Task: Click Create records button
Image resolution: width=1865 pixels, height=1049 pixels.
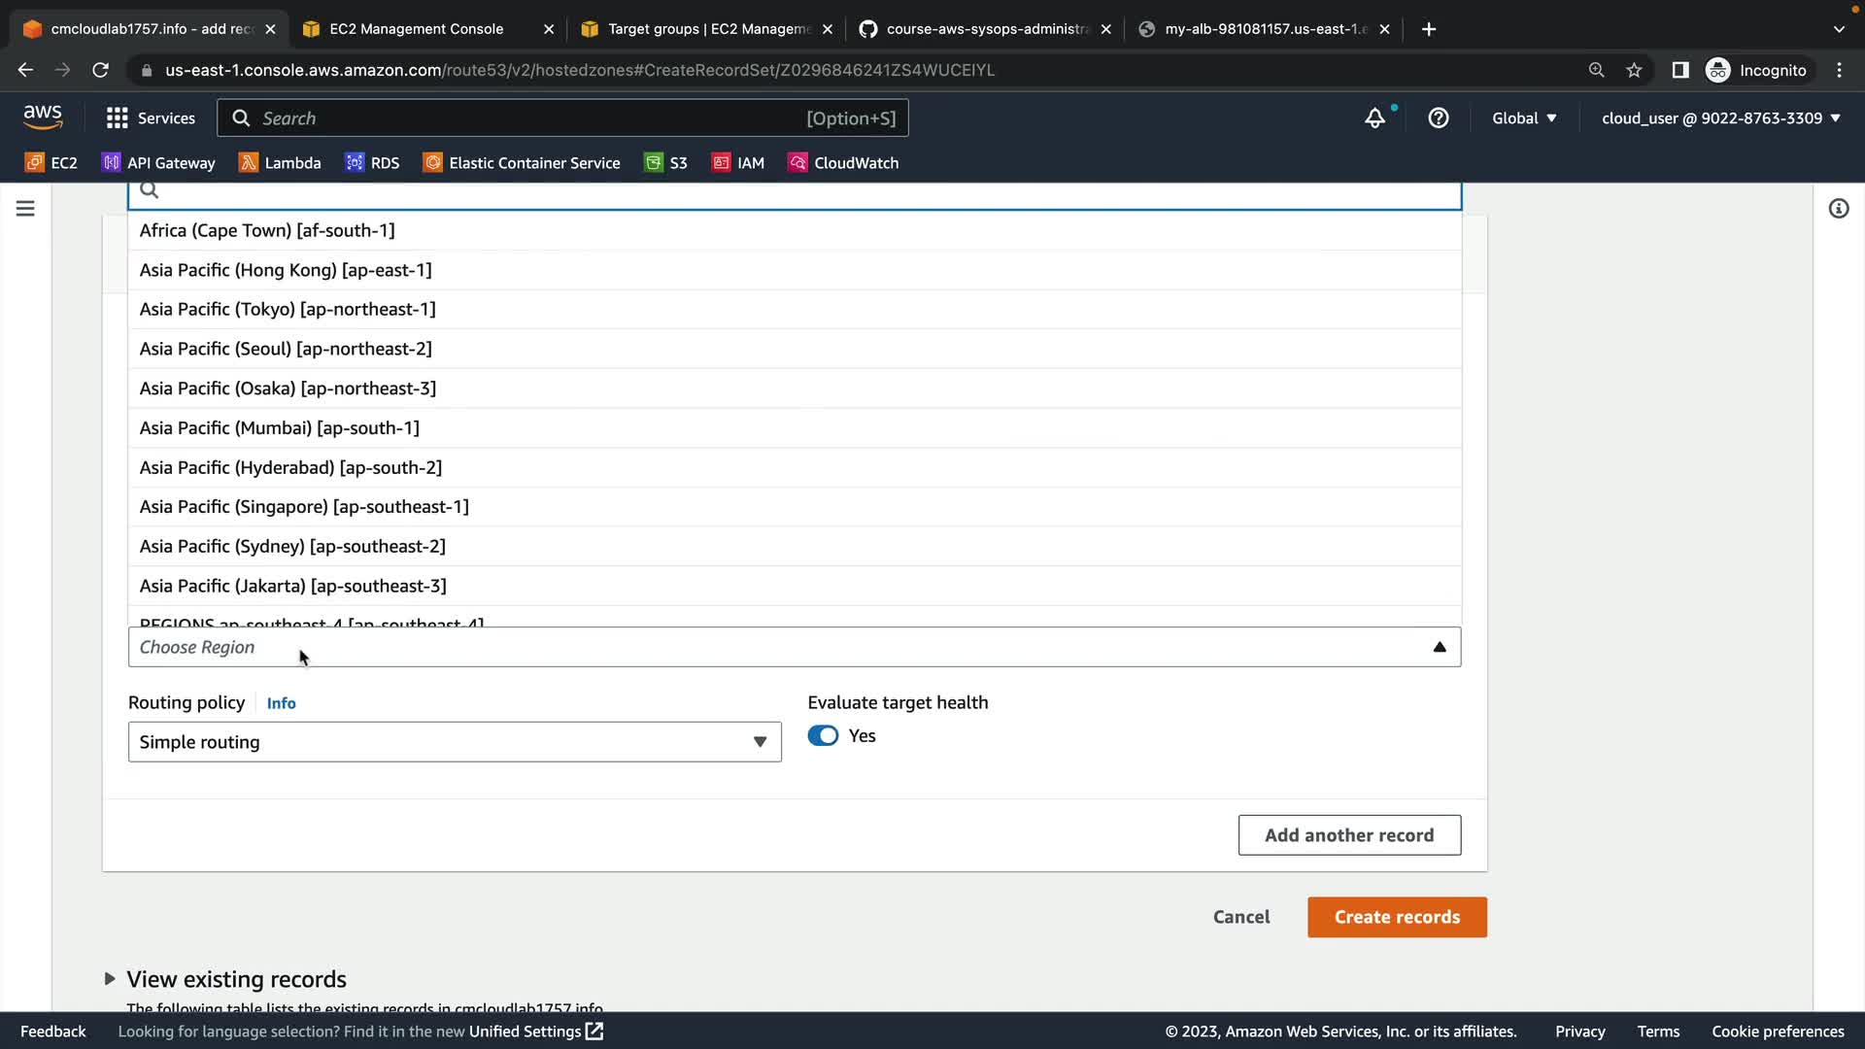Action: pyautogui.click(x=1396, y=917)
